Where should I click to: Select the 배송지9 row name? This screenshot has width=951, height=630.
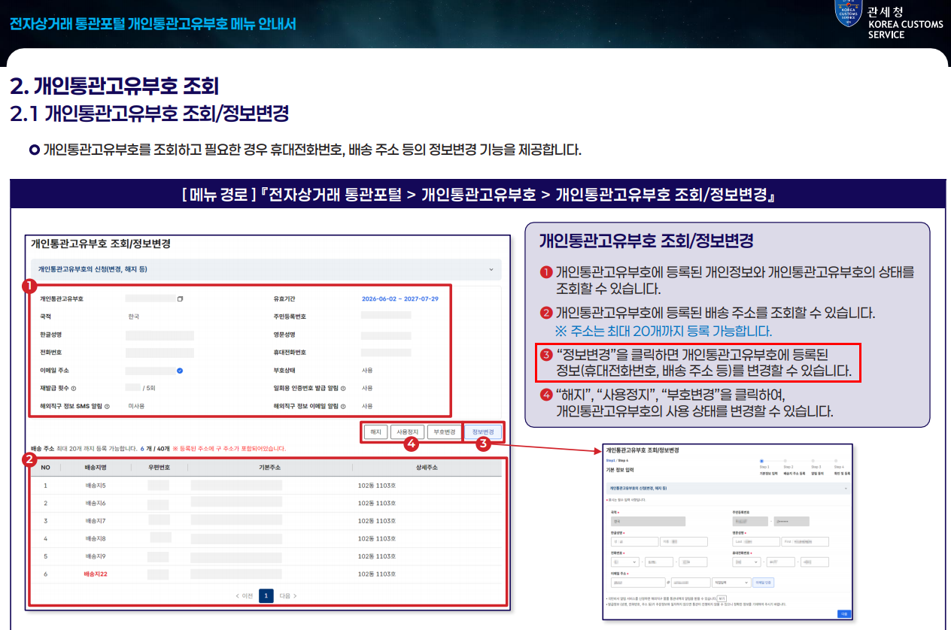96,556
